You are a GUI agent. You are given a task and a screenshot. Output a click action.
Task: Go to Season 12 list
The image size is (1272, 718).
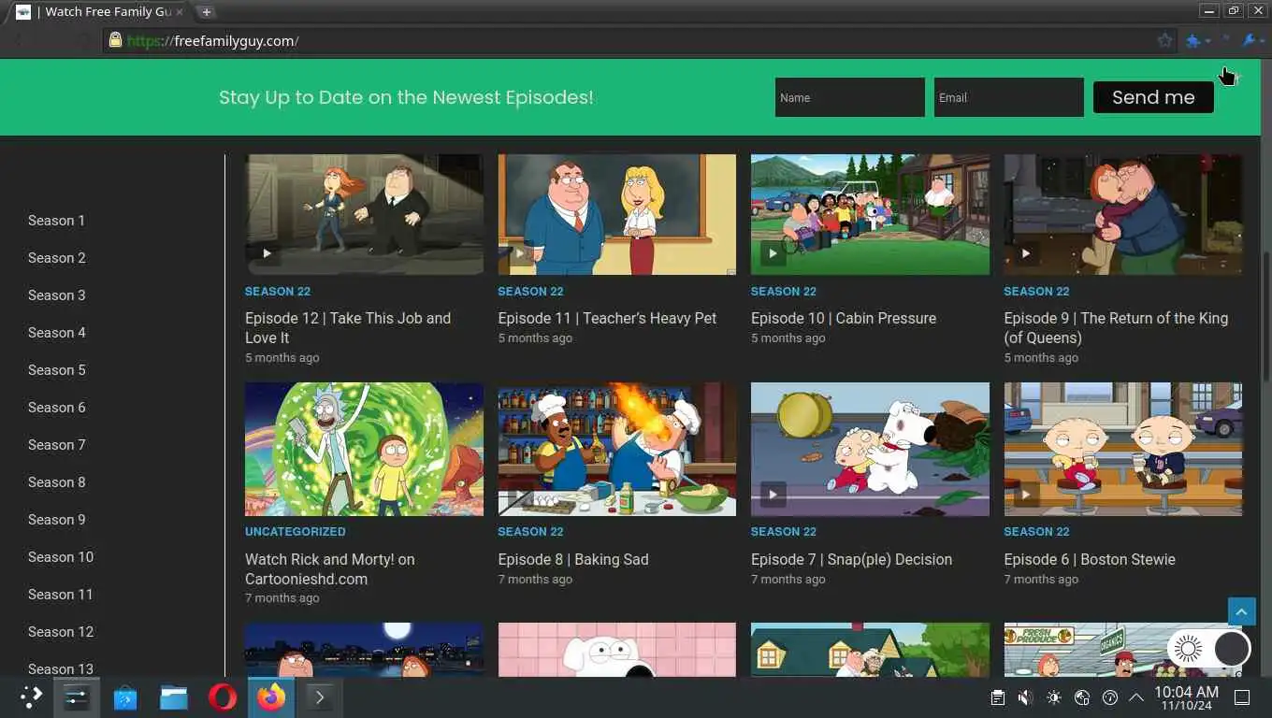pos(61,632)
